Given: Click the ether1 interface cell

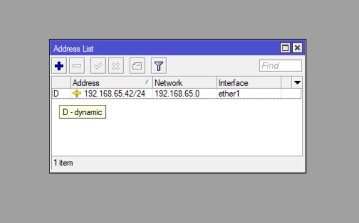Looking at the screenshot, I should 229,93.
